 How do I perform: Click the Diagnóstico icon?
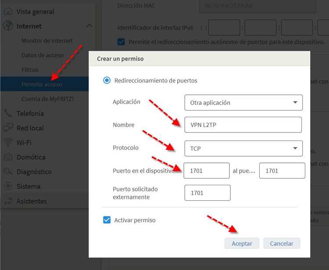click(x=8, y=172)
